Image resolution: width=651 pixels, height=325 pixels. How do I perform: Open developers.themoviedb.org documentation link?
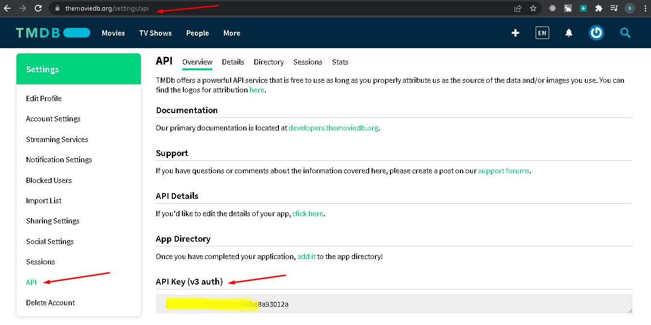(333, 128)
